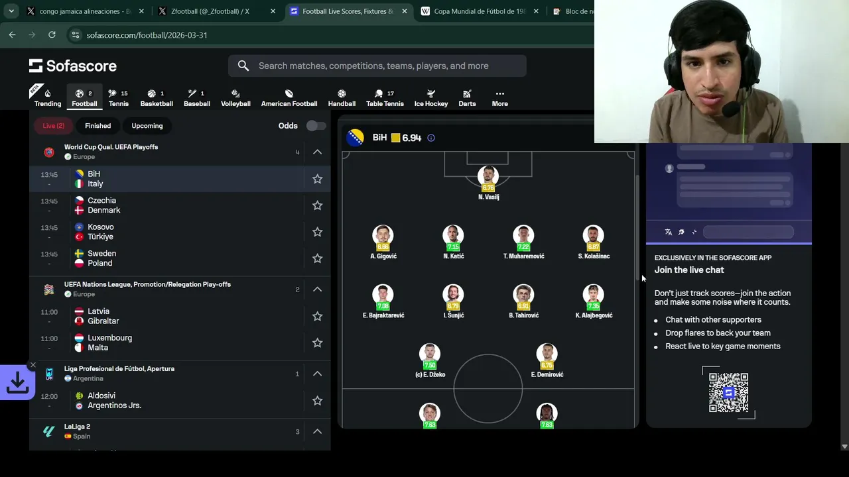Open the Volleyball sport section
The height and width of the screenshot is (477, 849).
pos(235,97)
